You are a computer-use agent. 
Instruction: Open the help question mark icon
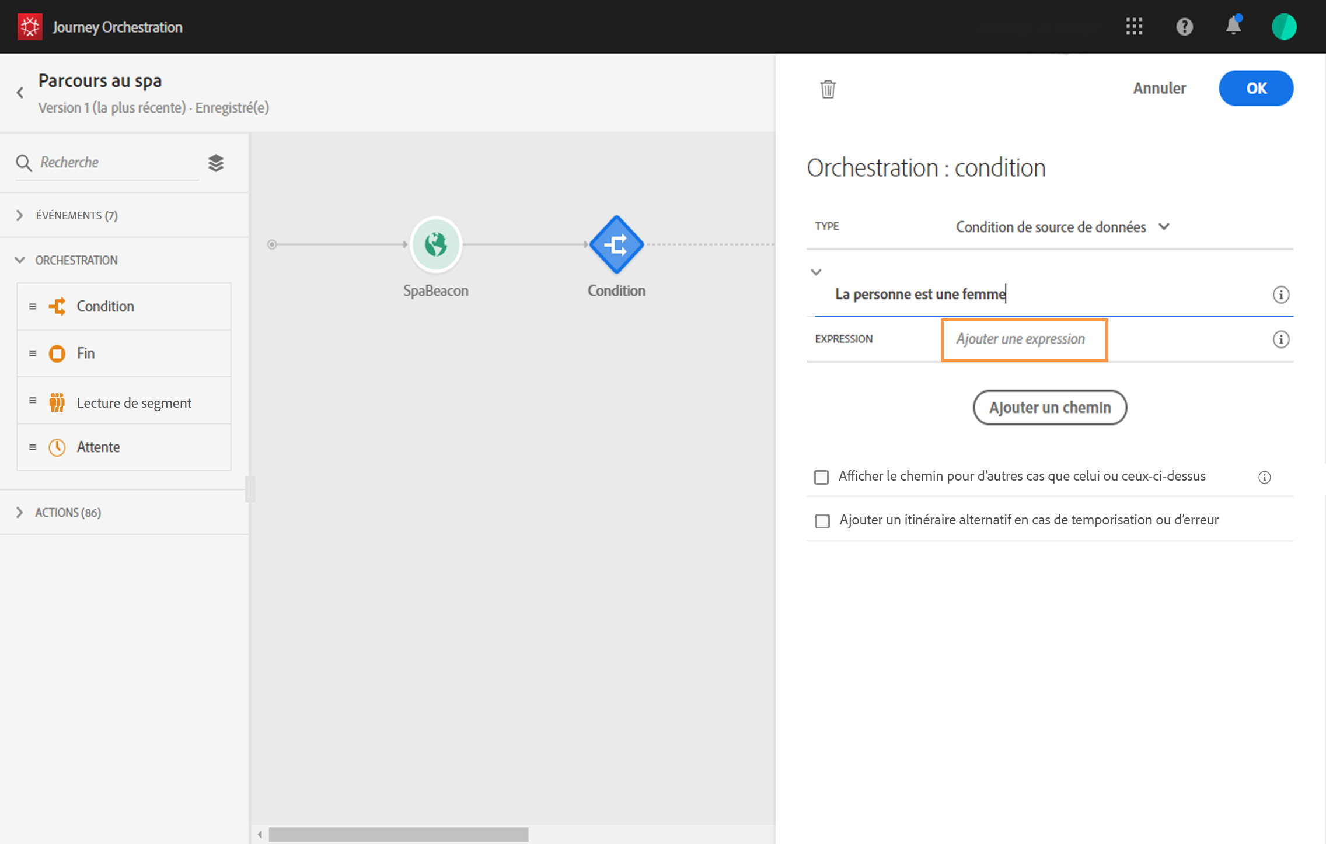(1184, 27)
